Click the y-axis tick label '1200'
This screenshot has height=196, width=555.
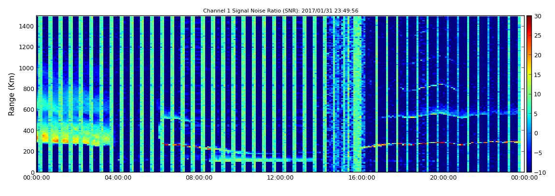[x=28, y=47]
